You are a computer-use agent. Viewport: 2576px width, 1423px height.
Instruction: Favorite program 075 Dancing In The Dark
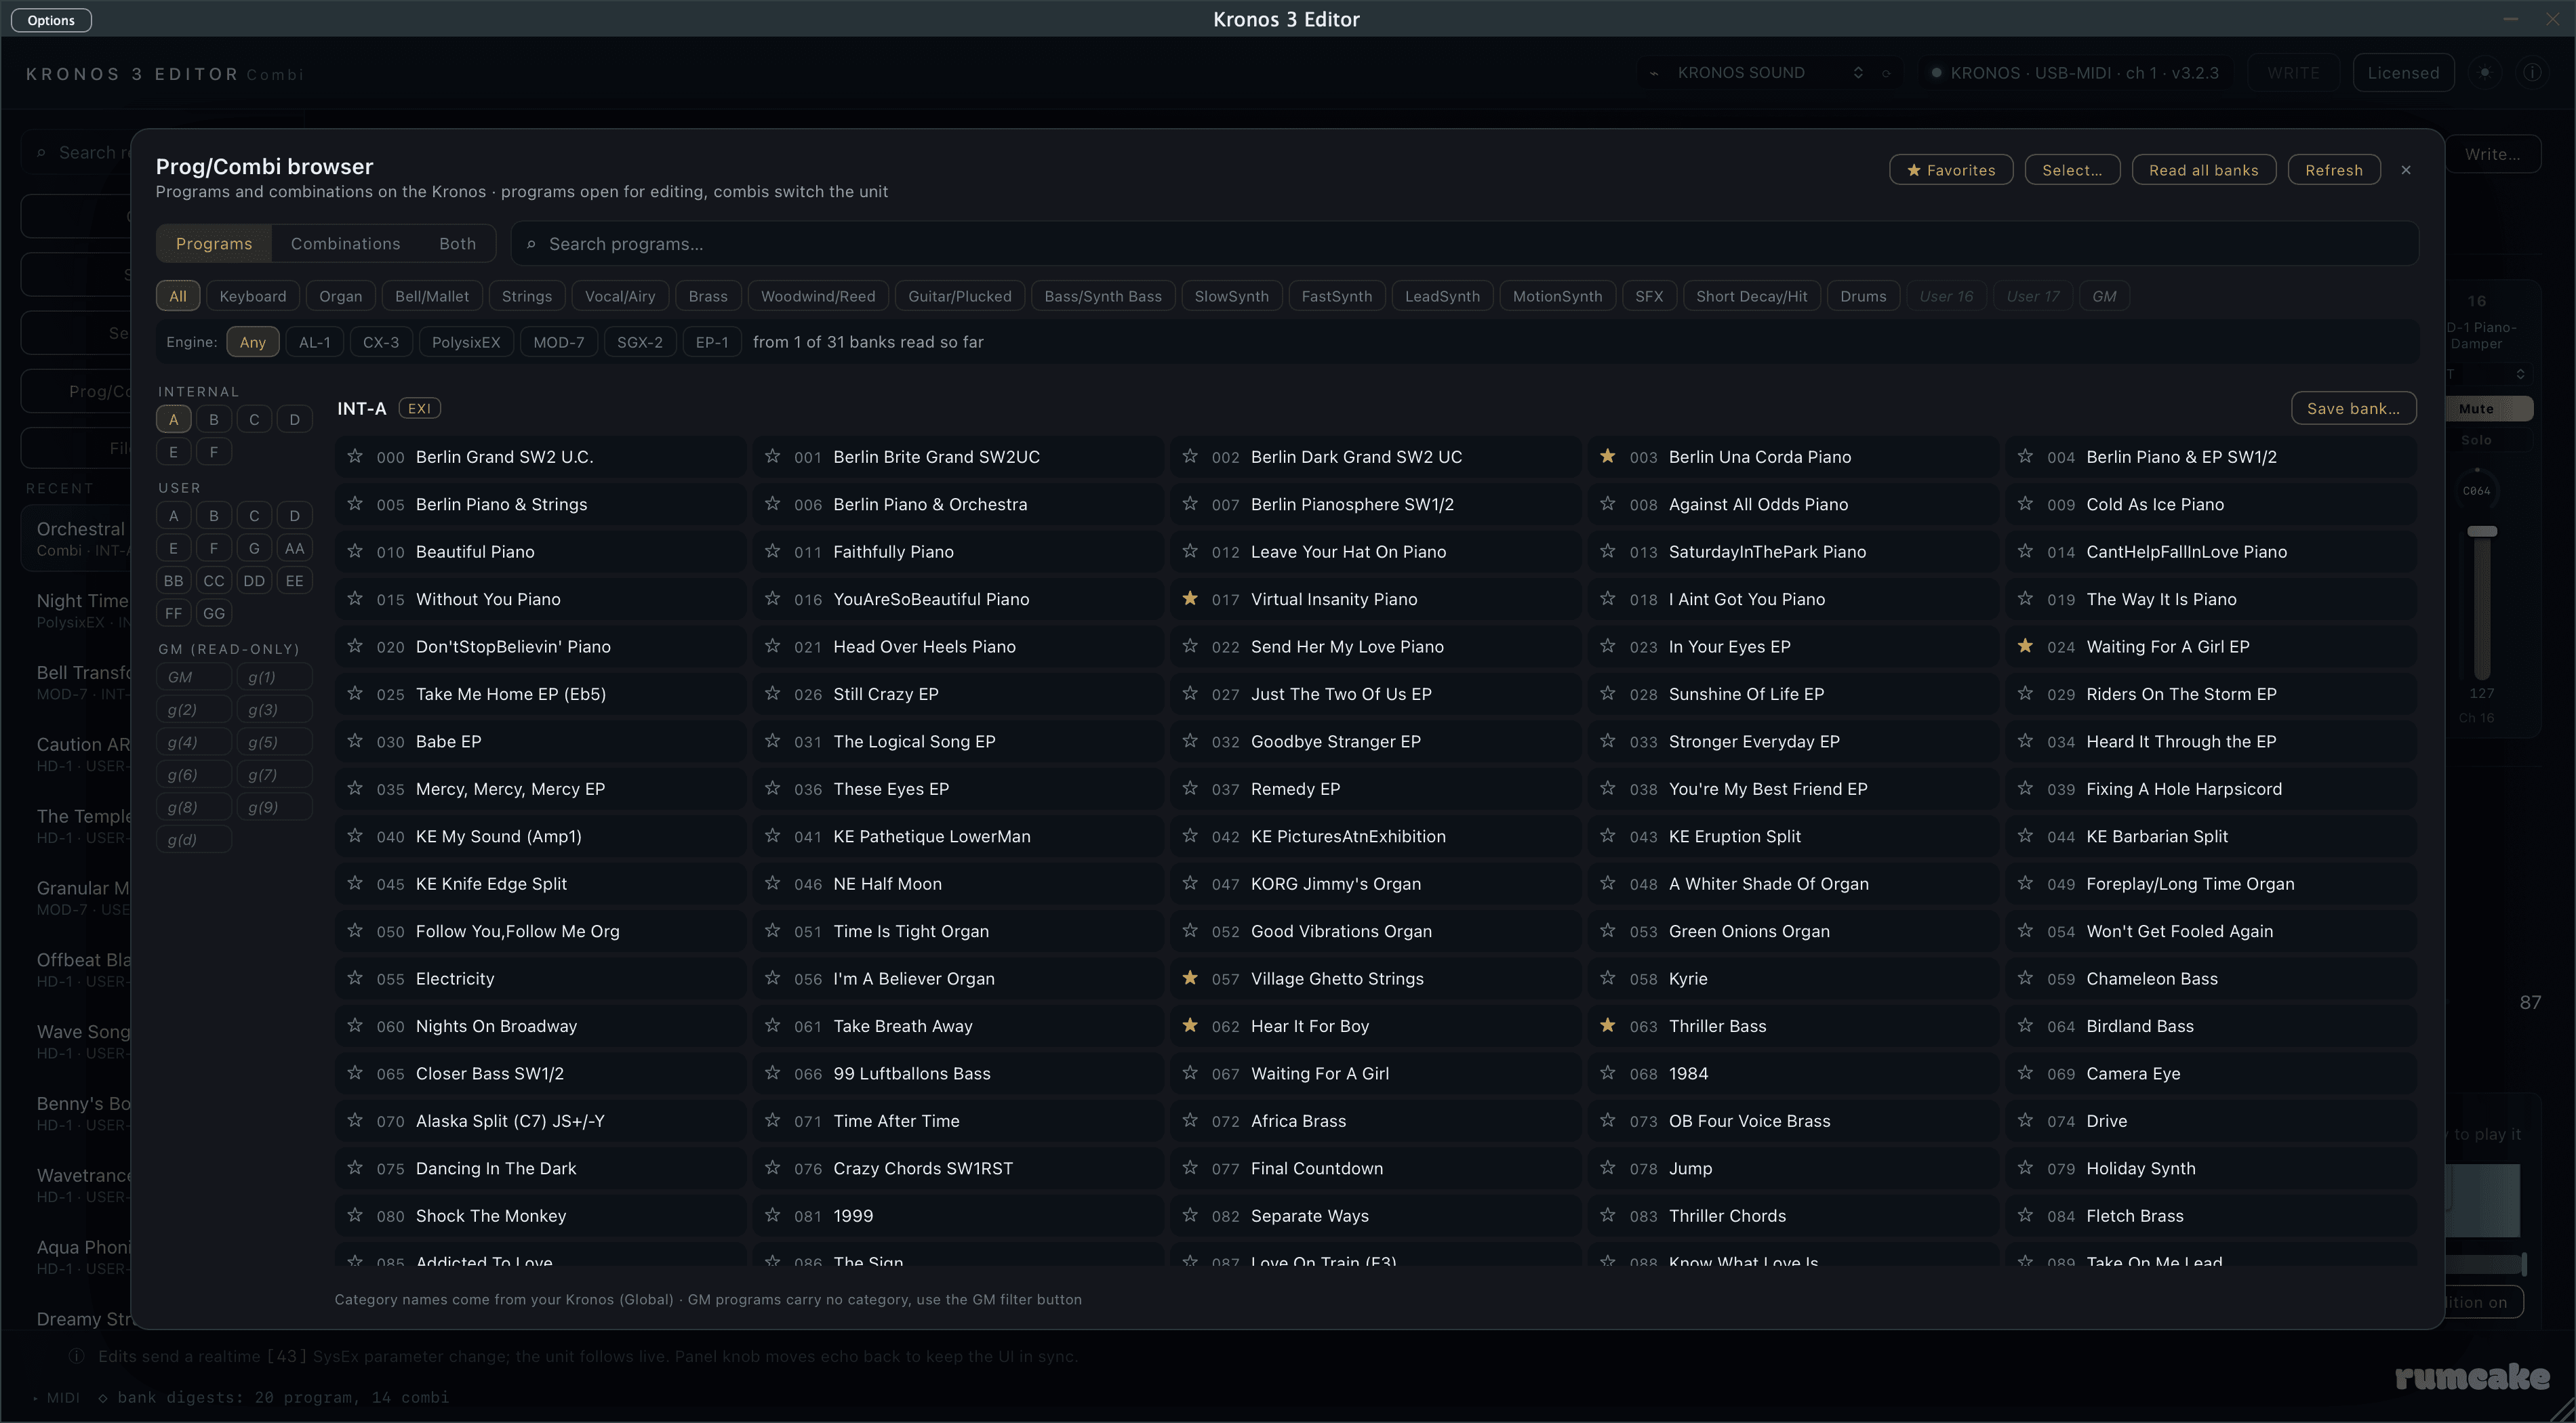[354, 1168]
